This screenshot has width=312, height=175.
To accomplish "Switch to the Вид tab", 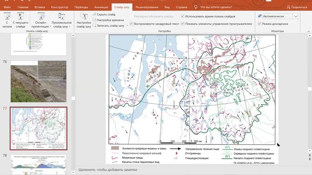I will coord(167,7).
